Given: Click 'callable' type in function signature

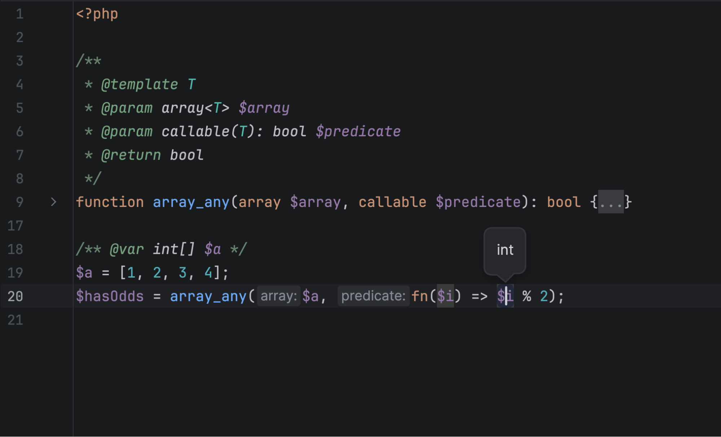Looking at the screenshot, I should tap(392, 202).
